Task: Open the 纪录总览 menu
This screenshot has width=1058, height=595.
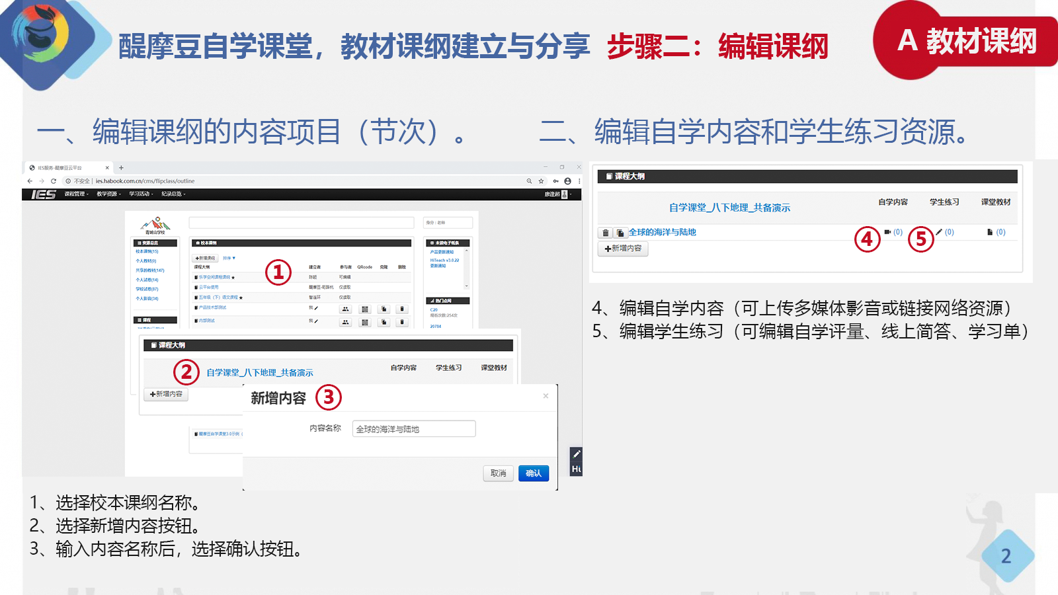Action: (x=173, y=194)
